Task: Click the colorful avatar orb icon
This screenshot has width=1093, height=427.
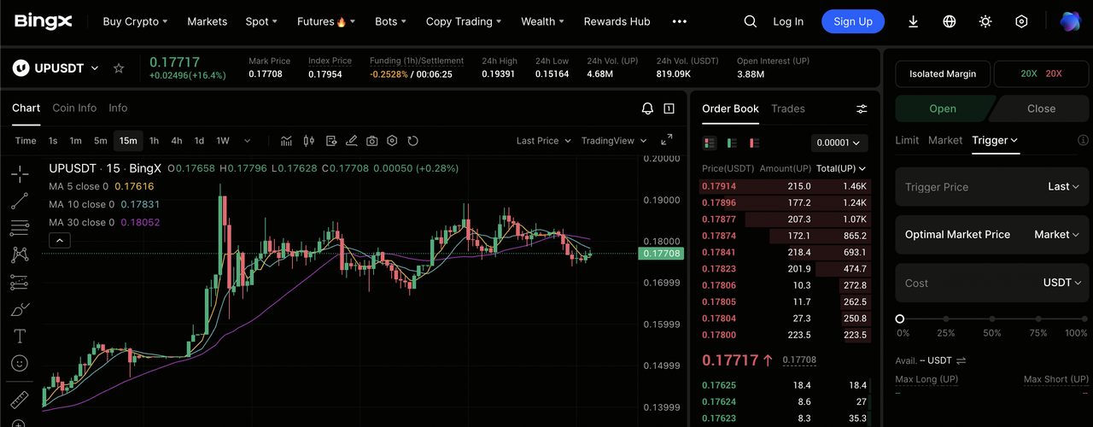Action: click(x=1070, y=21)
